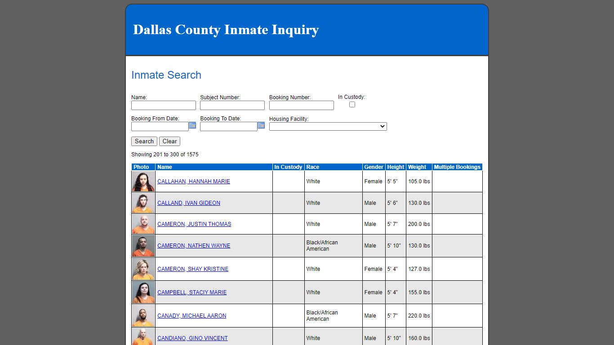Click Gino Vincent Candiano's photo thumbnail
614x345 pixels.
pyautogui.click(x=143, y=337)
